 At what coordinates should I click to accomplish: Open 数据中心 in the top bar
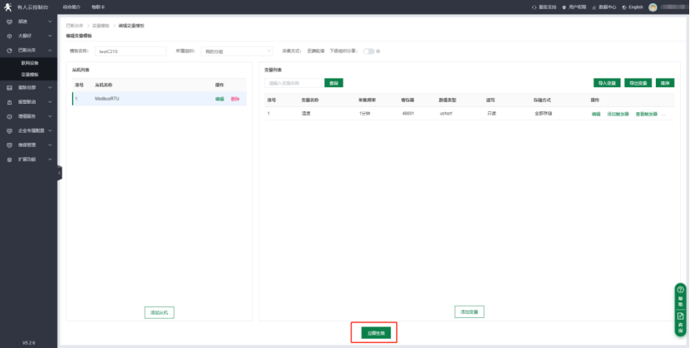click(605, 7)
